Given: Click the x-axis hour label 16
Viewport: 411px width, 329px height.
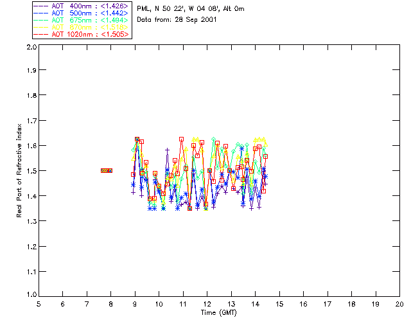Looking at the screenshot, I should (x=304, y=304).
